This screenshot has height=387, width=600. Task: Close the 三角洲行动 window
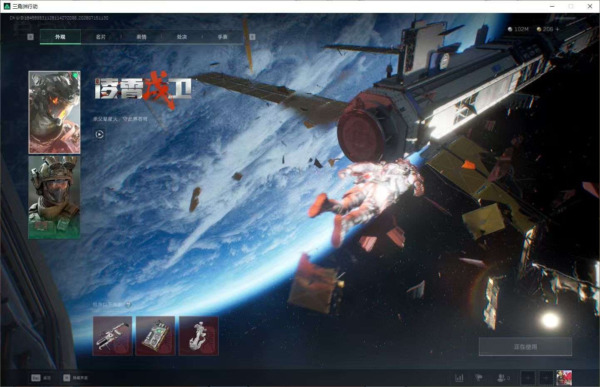[590, 6]
